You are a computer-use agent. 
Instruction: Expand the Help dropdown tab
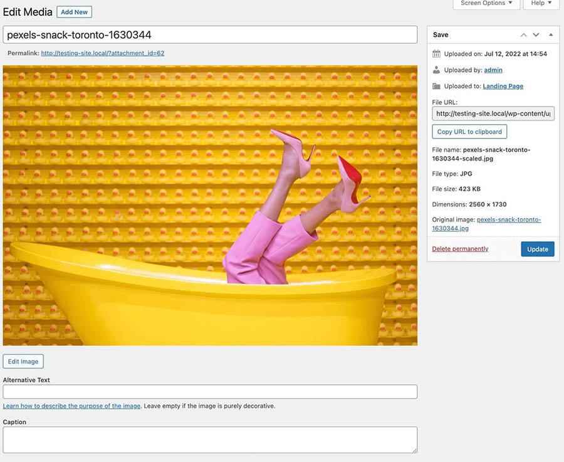tap(541, 4)
